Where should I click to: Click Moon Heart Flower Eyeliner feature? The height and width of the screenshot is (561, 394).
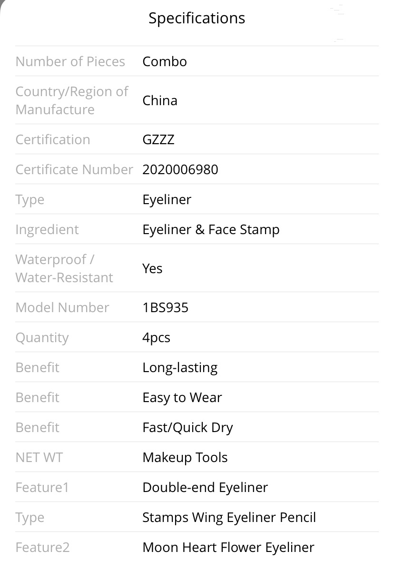pos(228,547)
